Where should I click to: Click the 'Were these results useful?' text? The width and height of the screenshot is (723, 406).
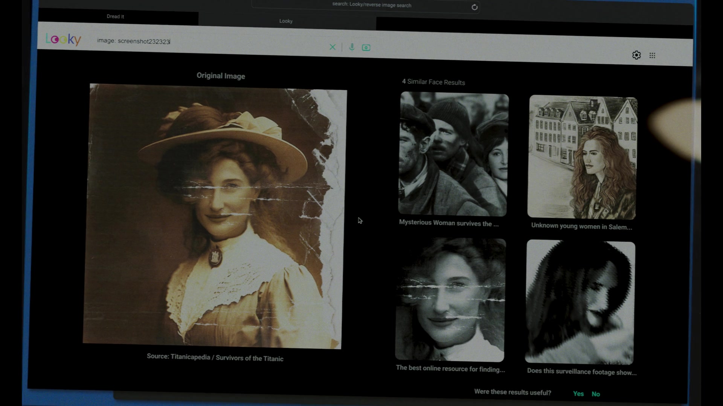click(513, 392)
